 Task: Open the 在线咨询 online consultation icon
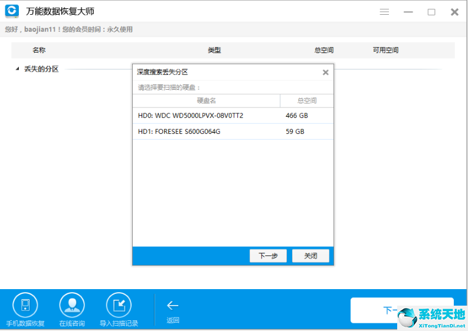tap(72, 305)
